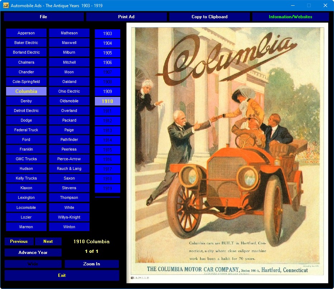The width and height of the screenshot is (334, 289).
Task: Jump to year 1906
Action: pos(107,63)
